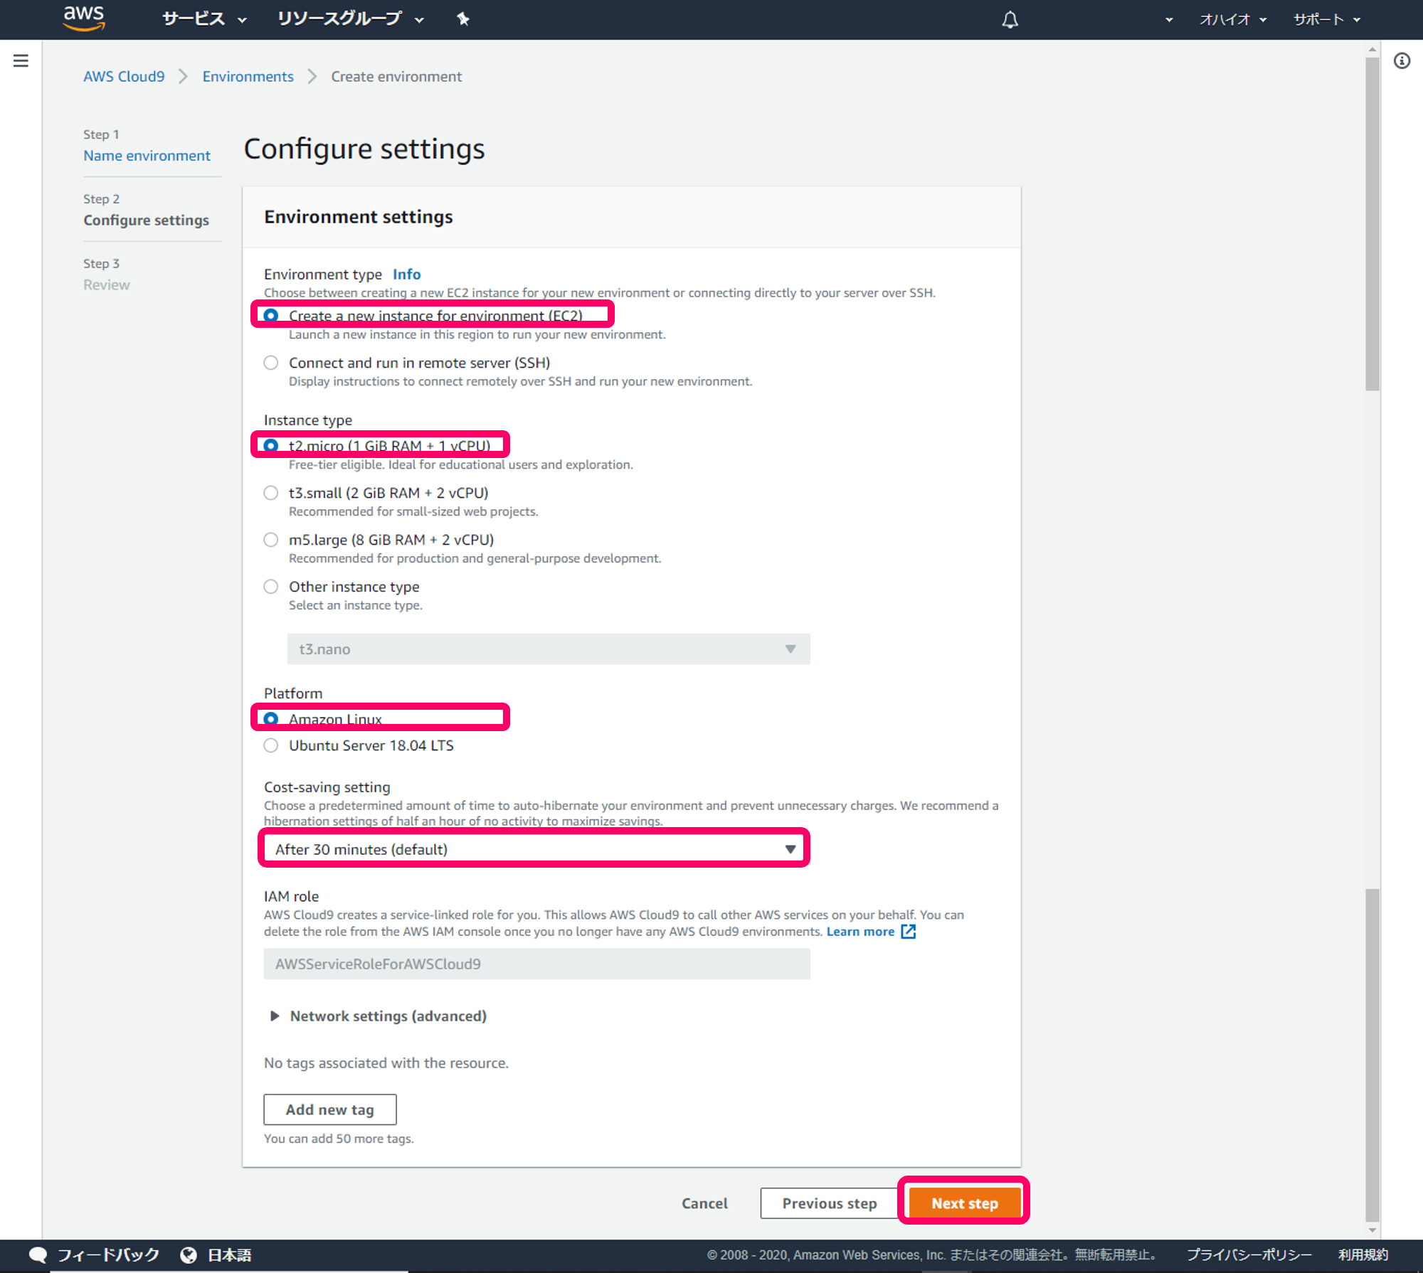This screenshot has width=1423, height=1273.
Task: Click the external link icon beside Learn more
Action: tap(909, 932)
